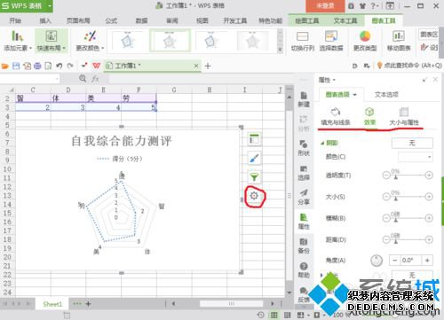
Task: Open the Insert ribbon tab
Action: pyautogui.click(x=45, y=20)
